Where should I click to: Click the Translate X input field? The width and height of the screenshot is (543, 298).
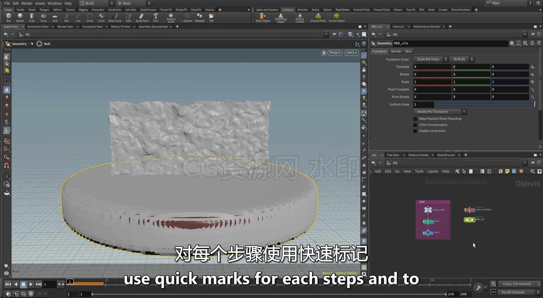point(432,67)
